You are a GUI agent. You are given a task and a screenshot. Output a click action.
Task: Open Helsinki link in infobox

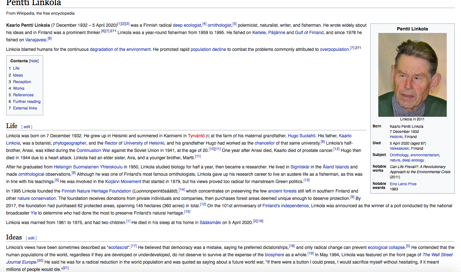[x=396, y=137]
